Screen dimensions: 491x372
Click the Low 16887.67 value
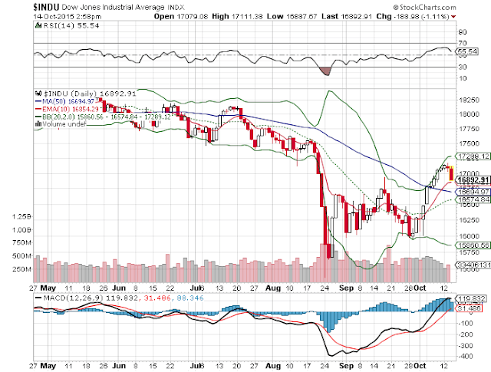click(292, 16)
